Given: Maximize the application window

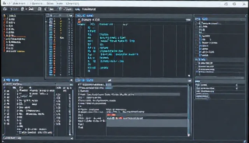Looking at the screenshot, I should pos(234,4).
